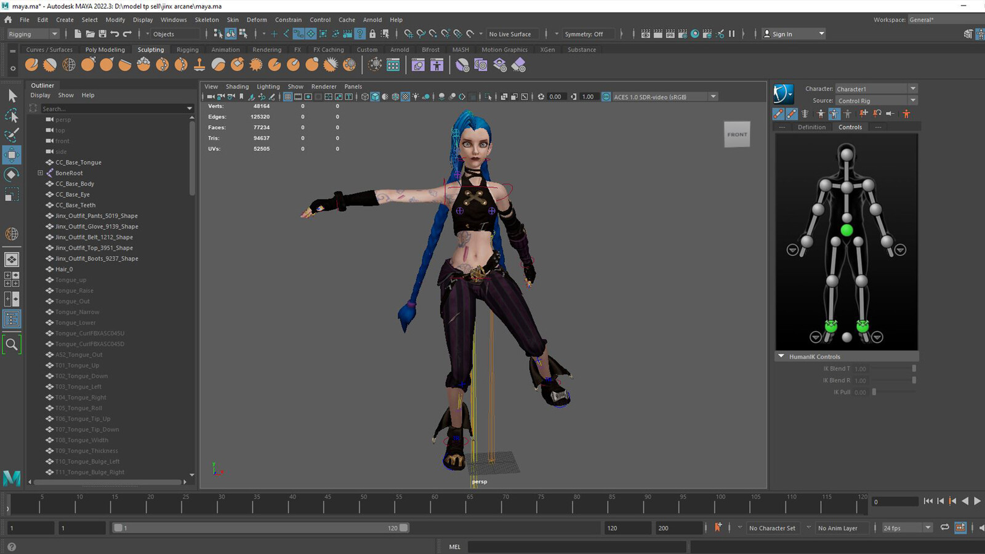Click the New Scene file icon

[x=78, y=34]
